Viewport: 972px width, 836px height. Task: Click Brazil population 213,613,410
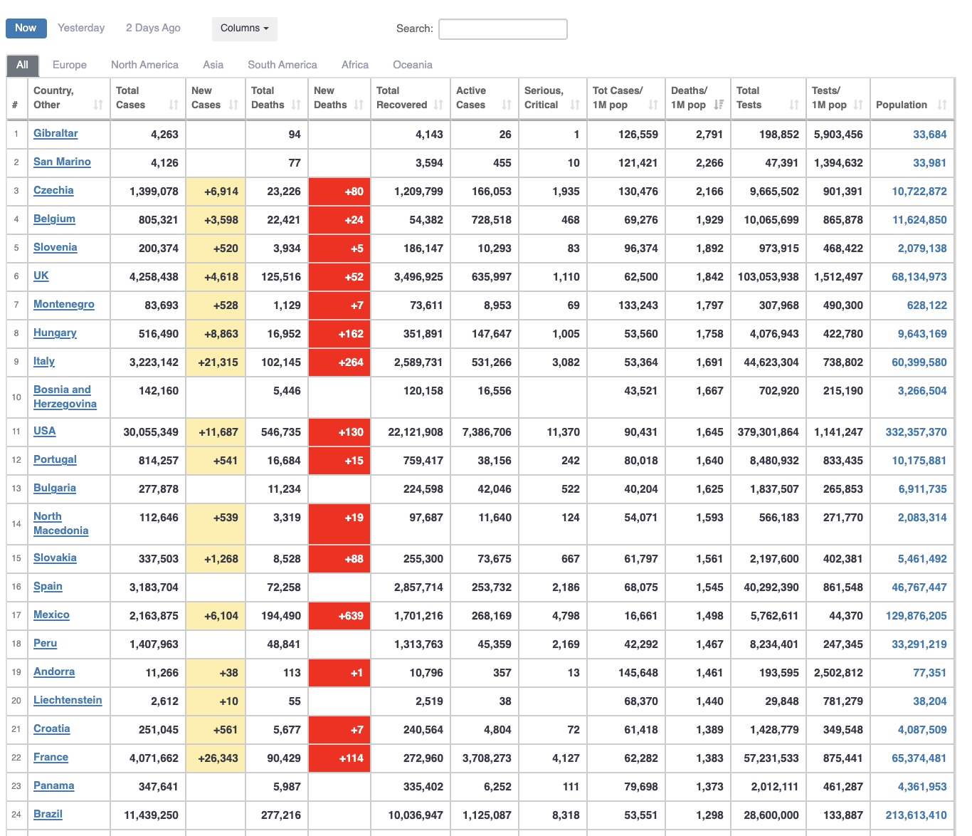click(x=916, y=815)
